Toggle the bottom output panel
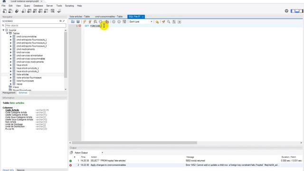Image resolution: width=304 pixels, height=171 pixels. coord(297,11)
